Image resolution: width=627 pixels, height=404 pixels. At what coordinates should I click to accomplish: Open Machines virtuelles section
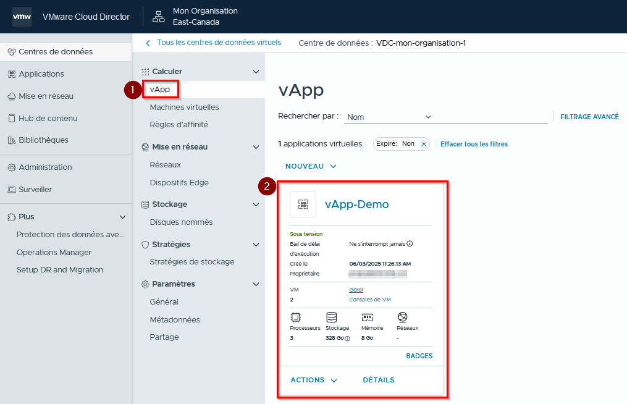click(184, 107)
